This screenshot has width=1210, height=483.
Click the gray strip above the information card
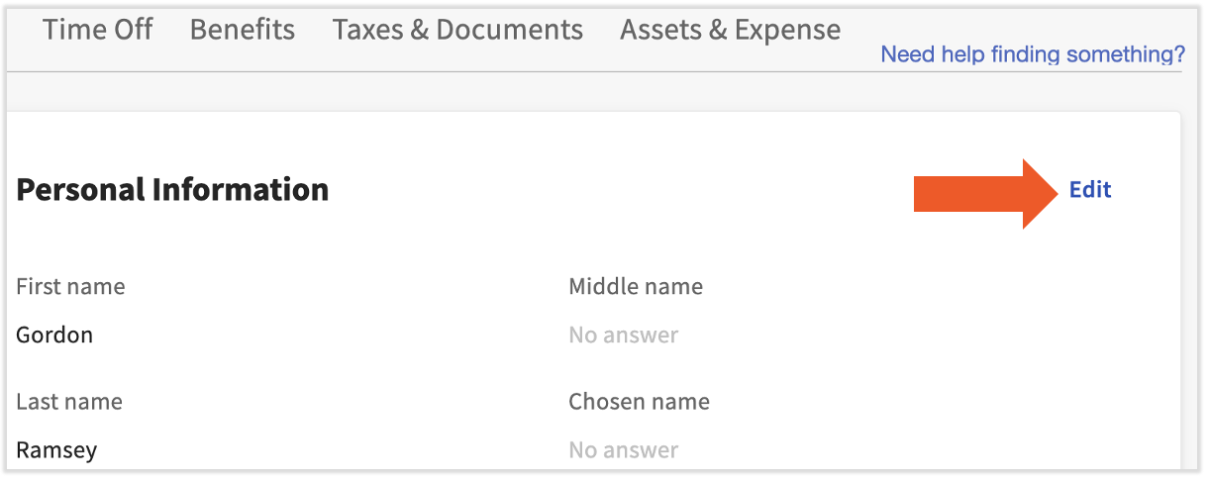pyautogui.click(x=594, y=92)
